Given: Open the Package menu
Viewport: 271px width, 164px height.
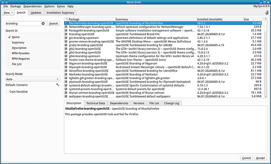Looking at the screenshot, I should 16,6.
